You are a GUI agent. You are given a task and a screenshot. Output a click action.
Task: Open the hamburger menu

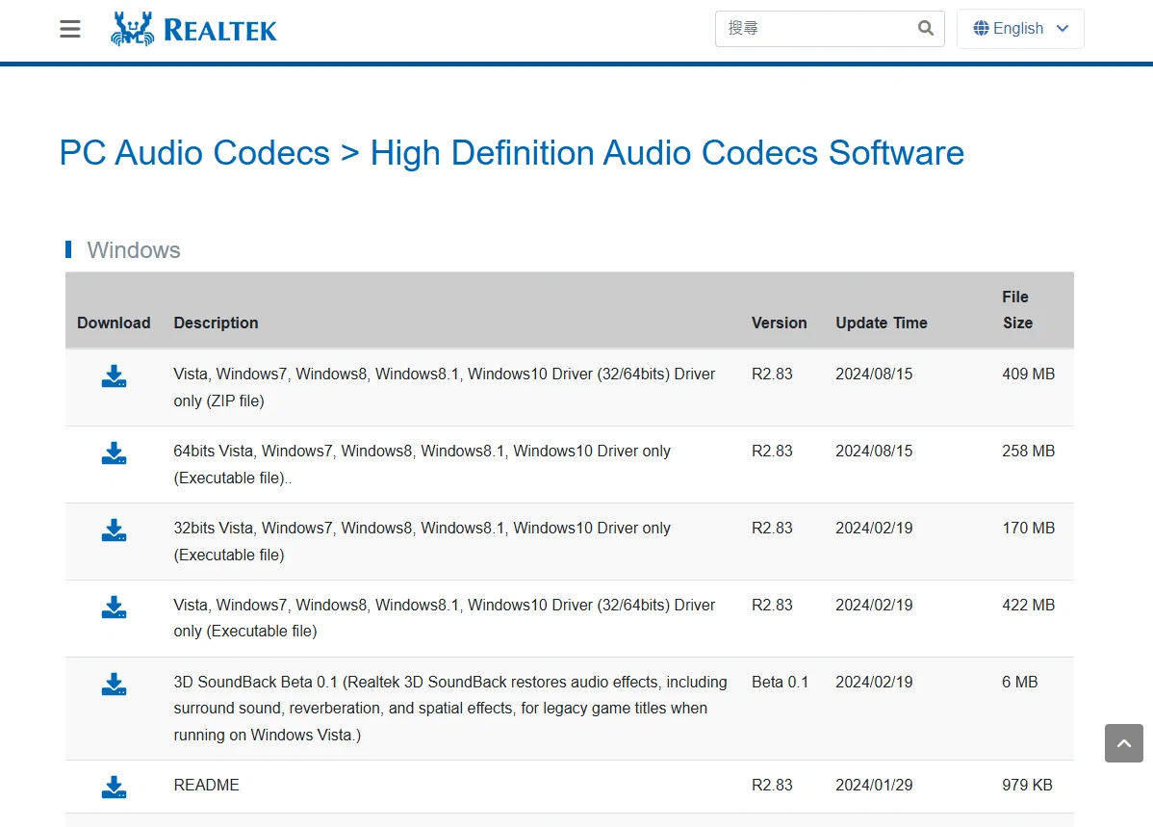[70, 29]
